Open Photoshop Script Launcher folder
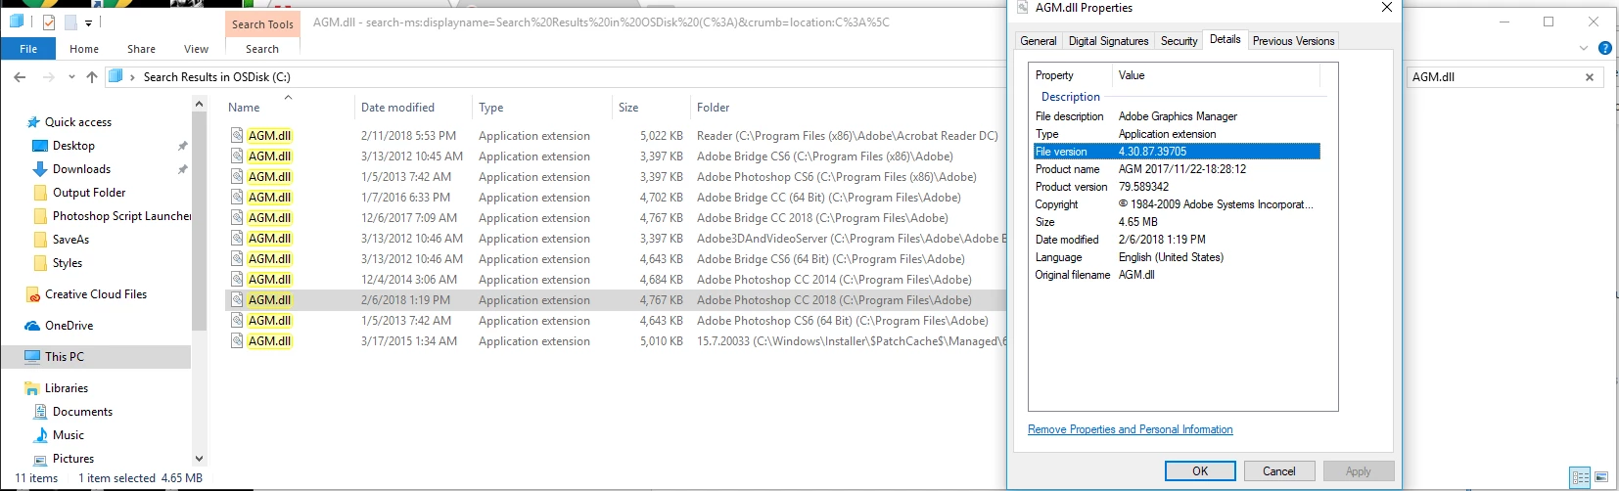1619x491 pixels. coord(121,216)
